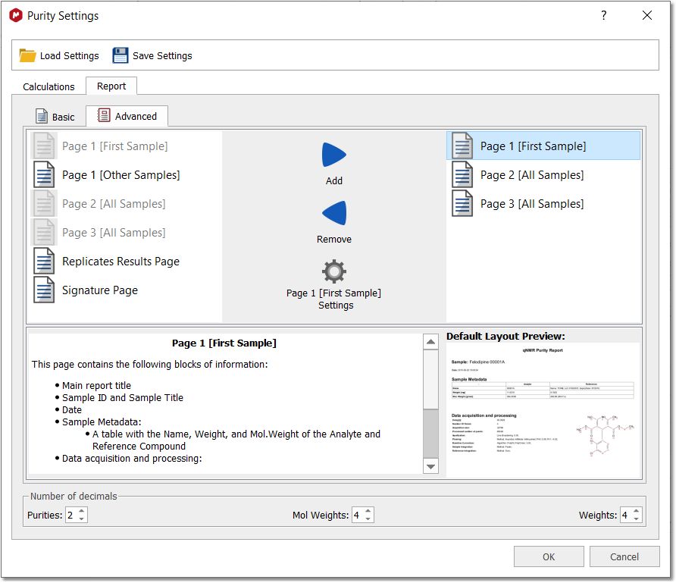Click the Load Settings folder icon
676x583 pixels.
(27, 55)
